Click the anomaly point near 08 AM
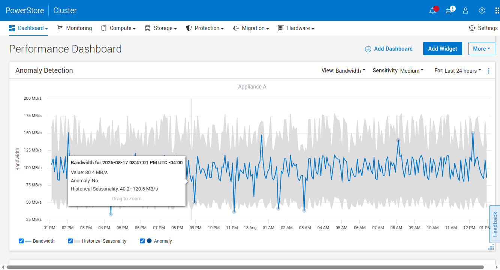 (x=398, y=140)
